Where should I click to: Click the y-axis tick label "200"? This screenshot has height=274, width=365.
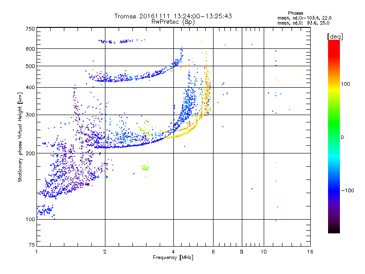(30, 153)
